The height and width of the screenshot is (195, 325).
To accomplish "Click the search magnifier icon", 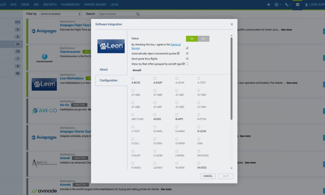I will 138,14.
